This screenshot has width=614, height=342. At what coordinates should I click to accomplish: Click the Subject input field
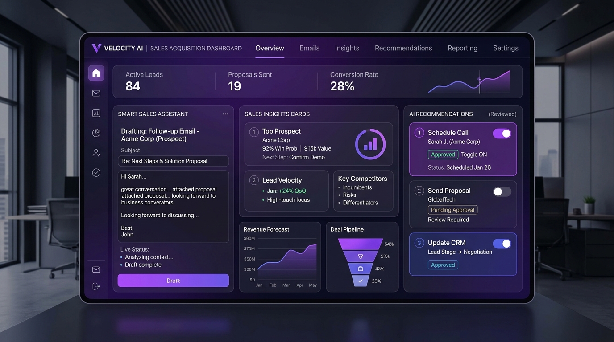(173, 161)
